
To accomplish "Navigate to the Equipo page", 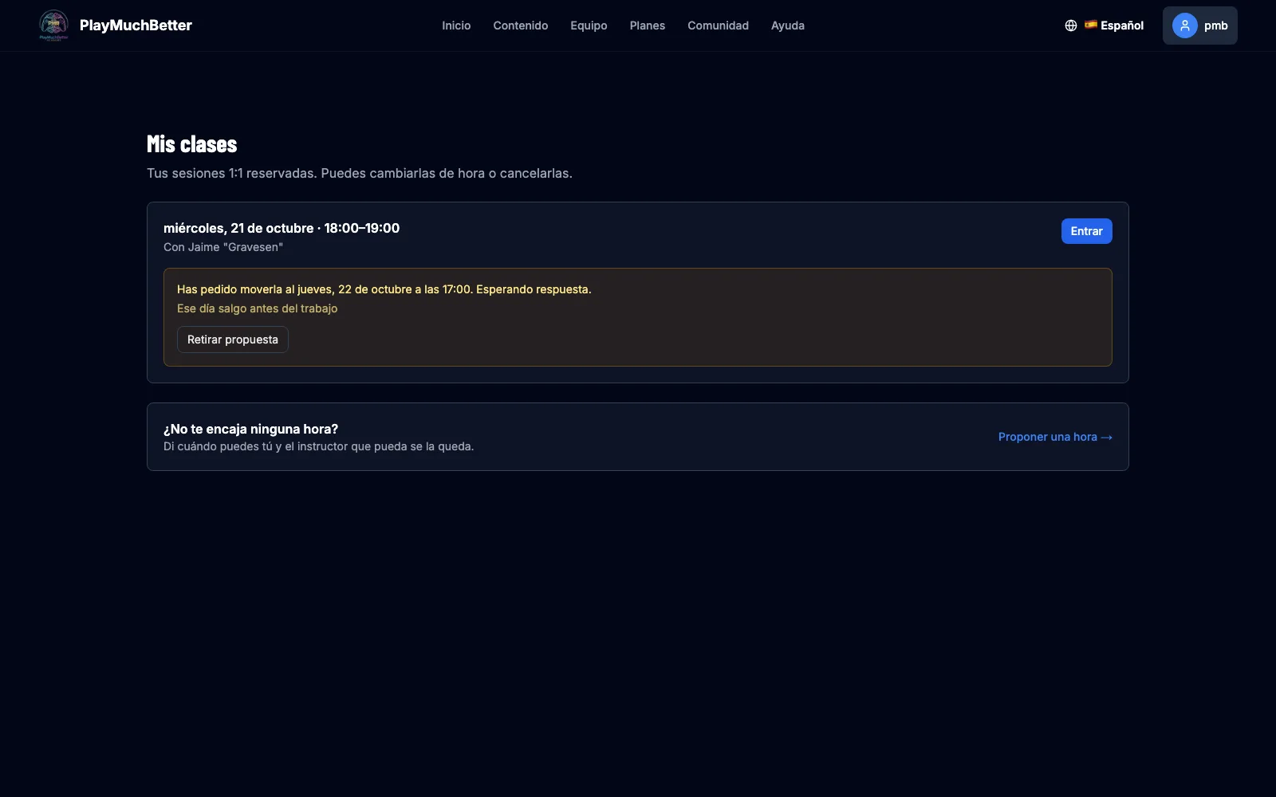I will (x=589, y=26).
